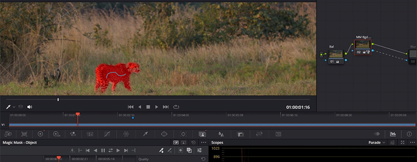Track Magic Mask in reverse
The image size is (417, 162).
click(96, 151)
